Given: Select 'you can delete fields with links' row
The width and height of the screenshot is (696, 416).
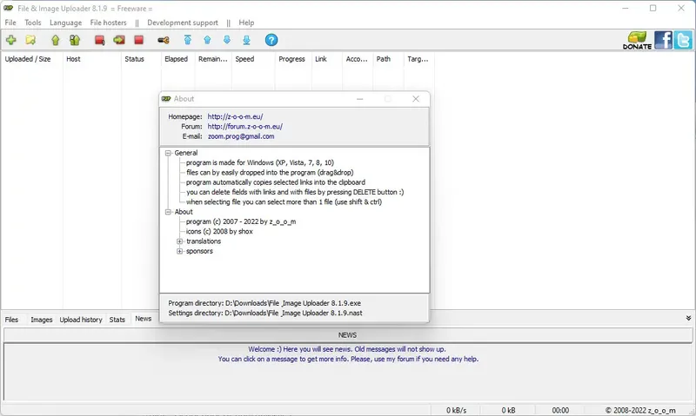Looking at the screenshot, I should 295,192.
